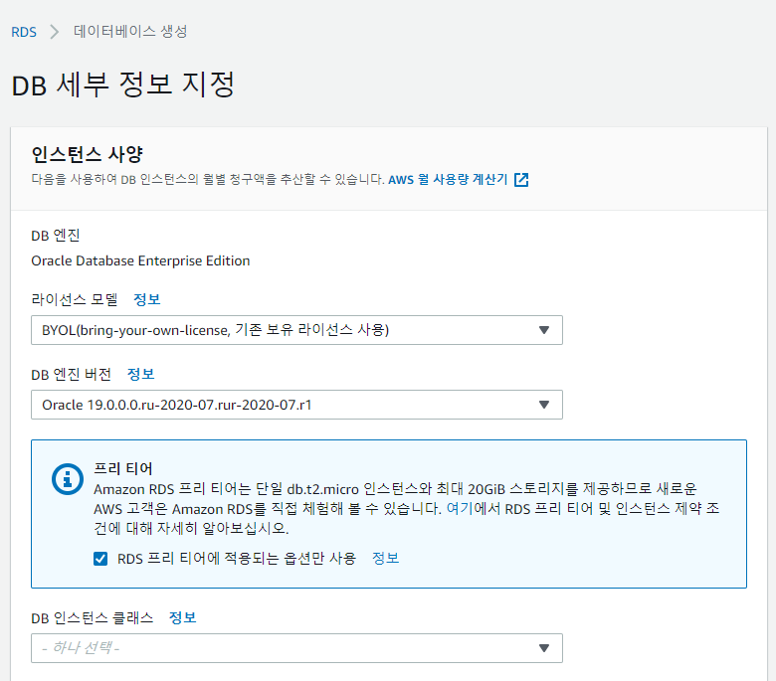Expand the BYOL license model dropdown
Screen dimensions: 776x681
point(296,330)
